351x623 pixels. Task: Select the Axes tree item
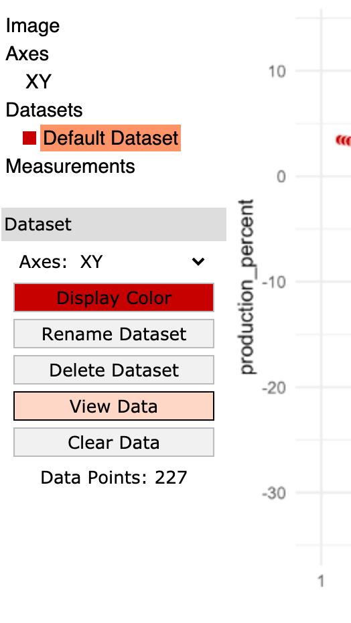click(27, 54)
